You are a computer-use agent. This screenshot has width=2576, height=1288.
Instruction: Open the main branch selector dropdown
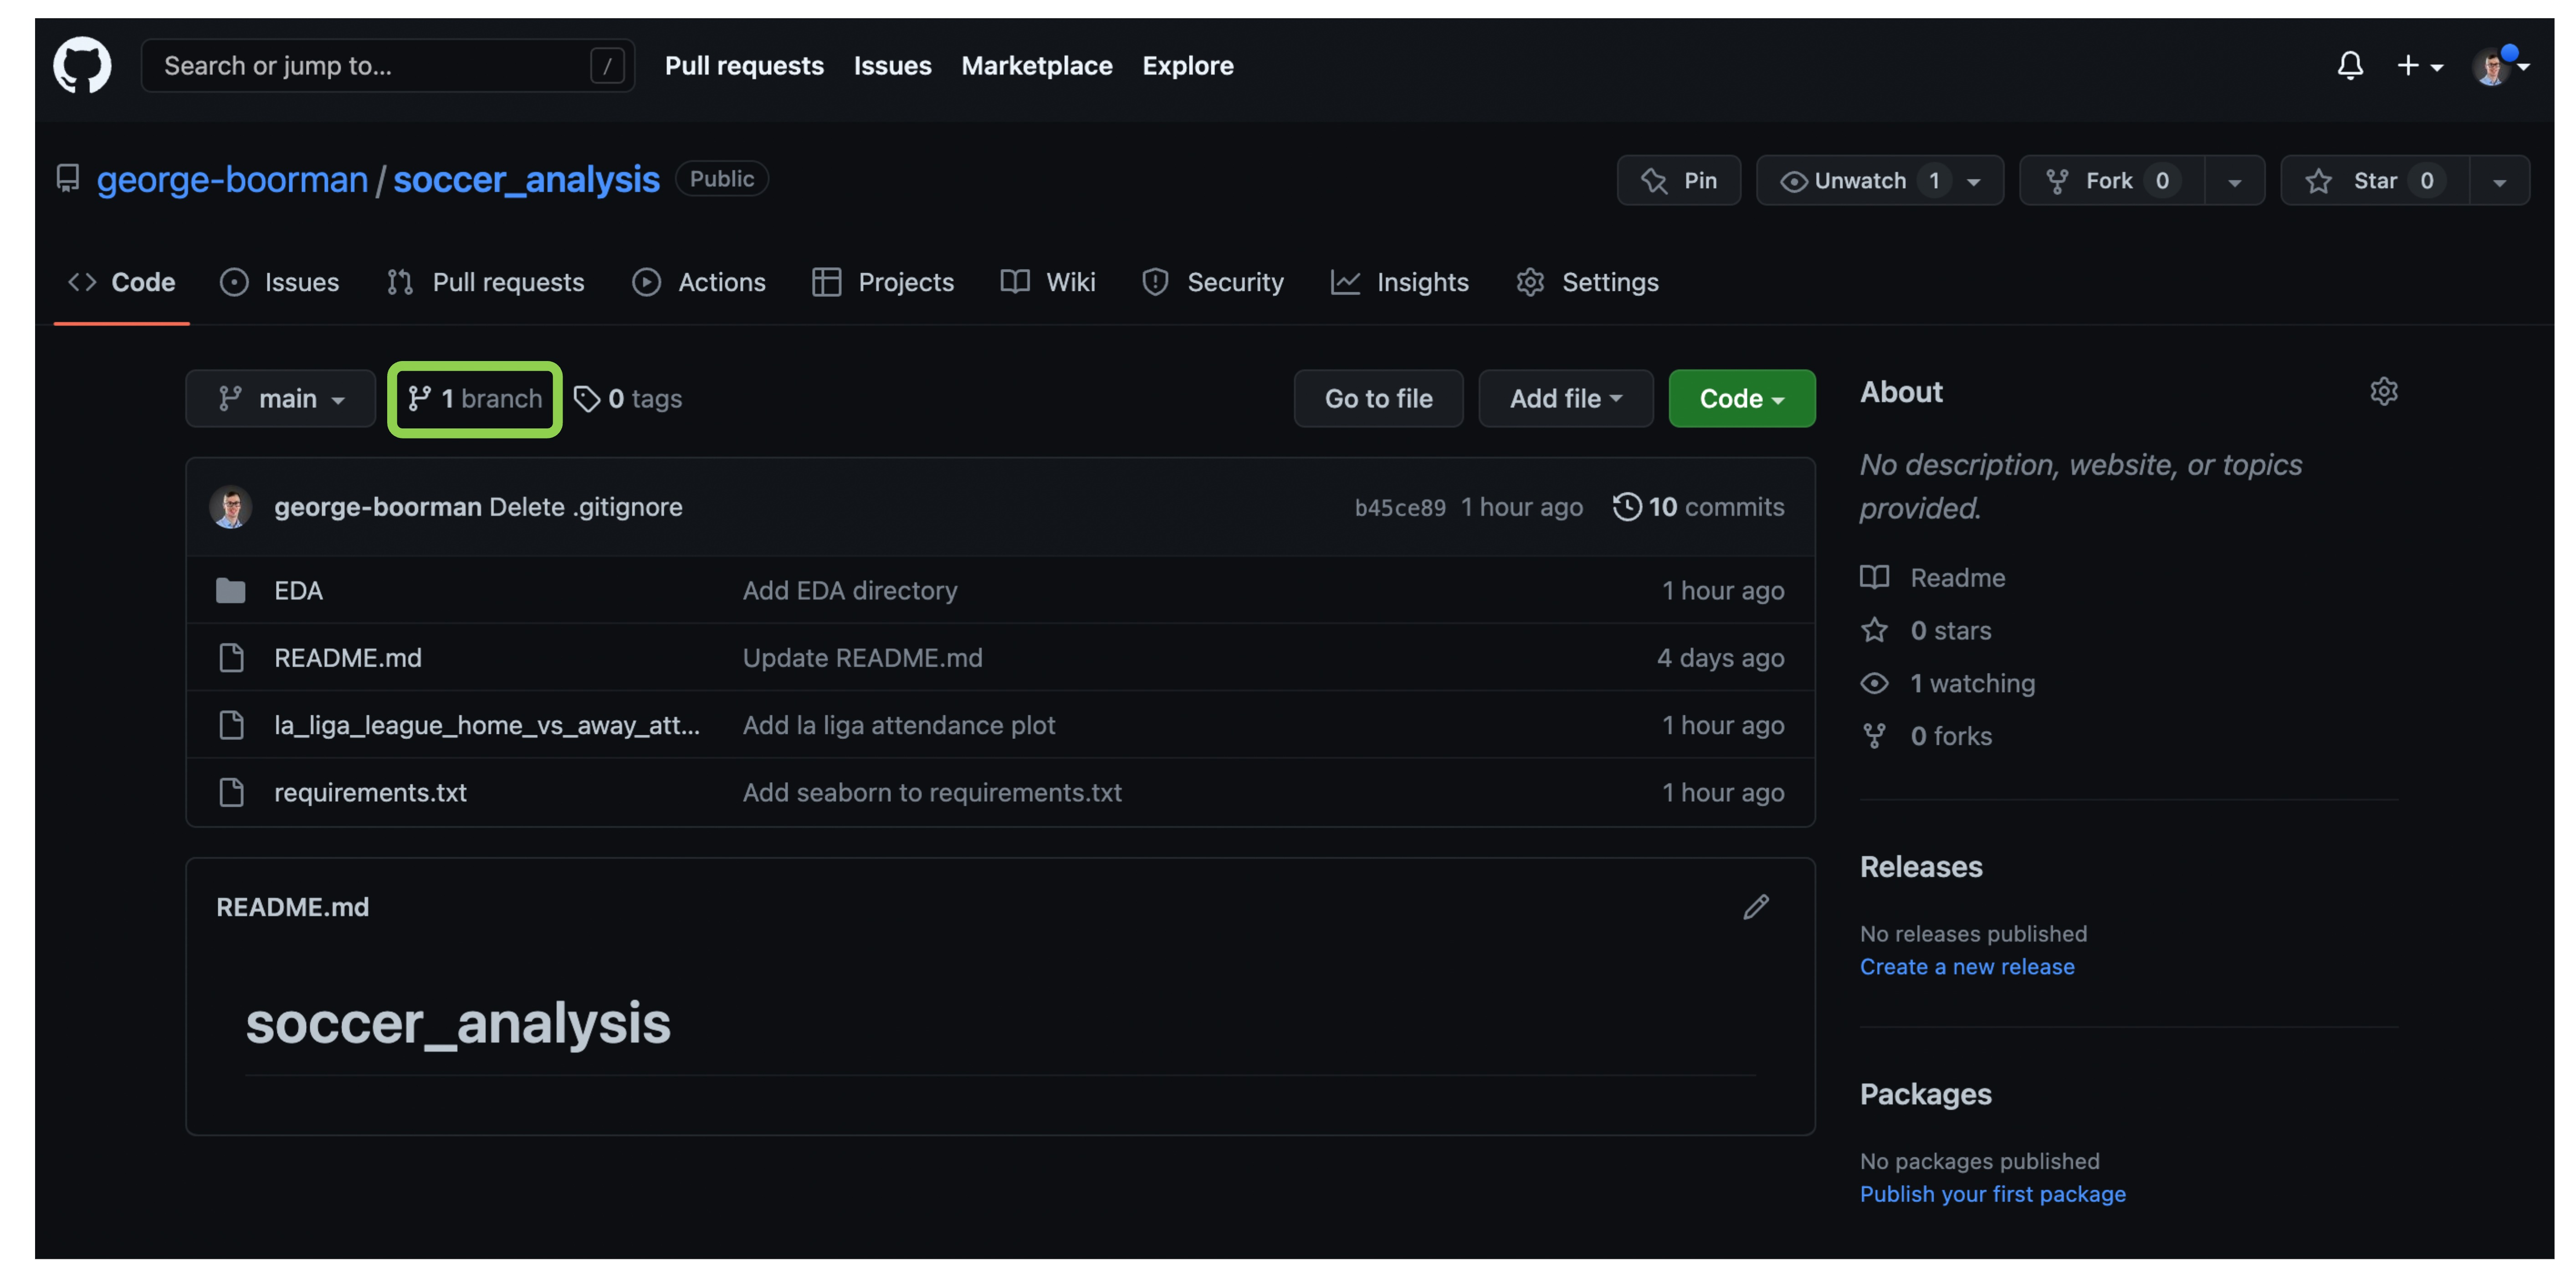click(x=281, y=399)
